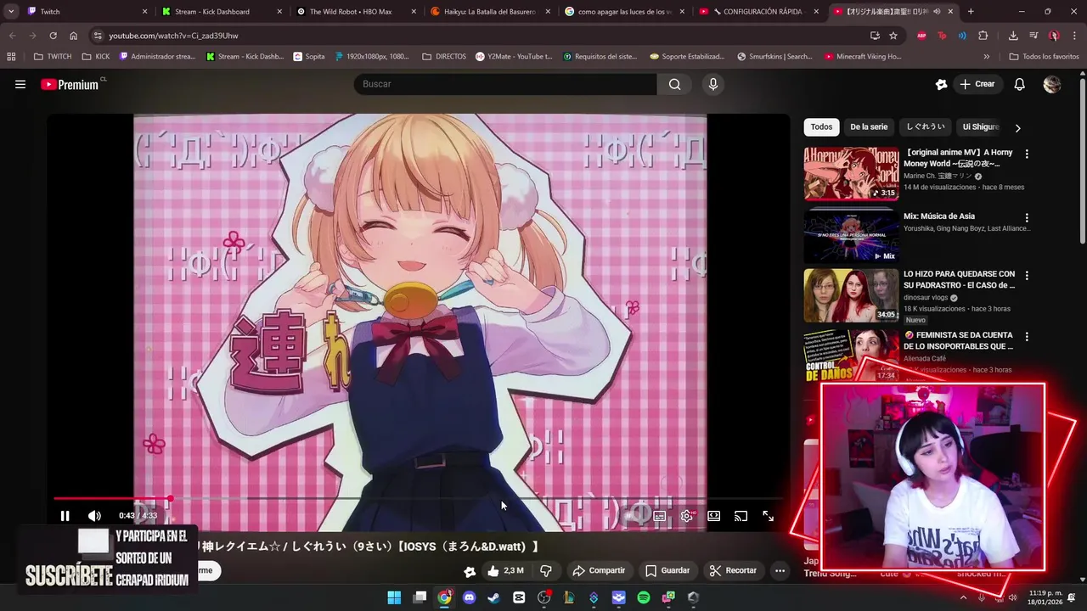Open the TWITCH bookmarks folder

(53, 57)
